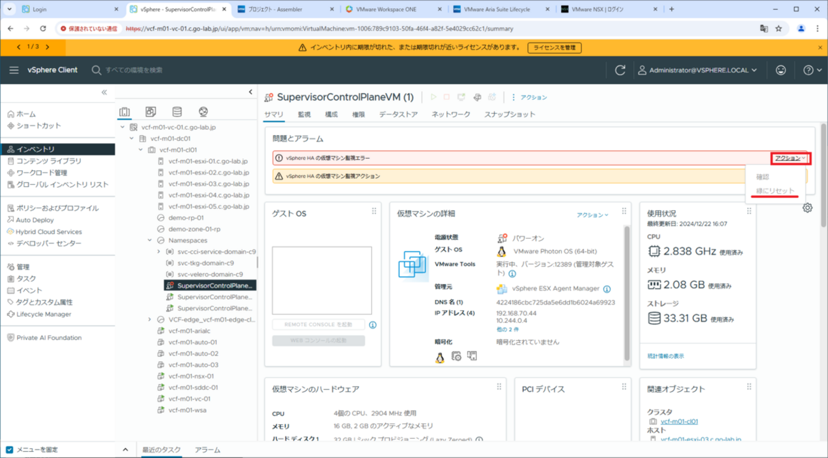828x458 pixels.
Task: Expand the svc-cci-service-domain-c9 node
Action: click(159, 252)
